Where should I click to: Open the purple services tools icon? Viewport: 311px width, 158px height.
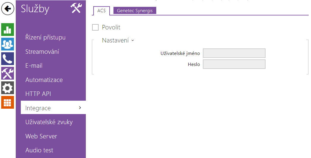coord(7,73)
